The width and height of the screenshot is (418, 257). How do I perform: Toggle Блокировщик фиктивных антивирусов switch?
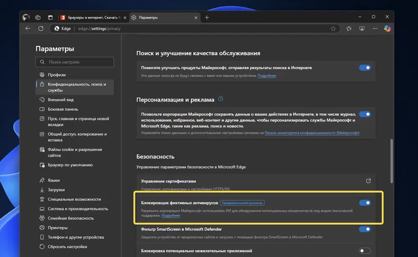[364, 203]
